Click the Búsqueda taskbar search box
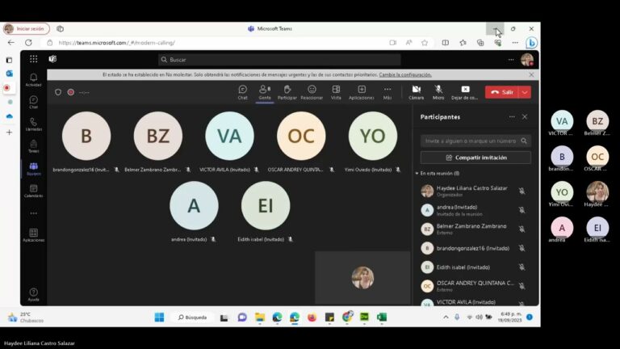This screenshot has width=620, height=349. coord(192,317)
